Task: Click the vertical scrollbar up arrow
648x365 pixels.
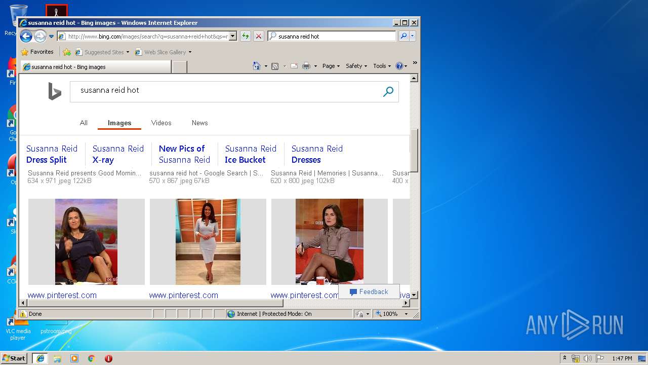Action: (414, 78)
